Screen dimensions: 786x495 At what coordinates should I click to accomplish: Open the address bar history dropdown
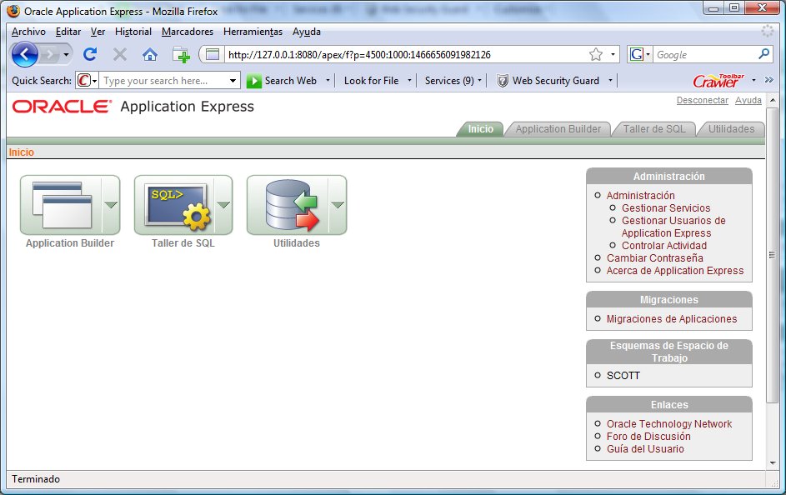pyautogui.click(x=613, y=54)
